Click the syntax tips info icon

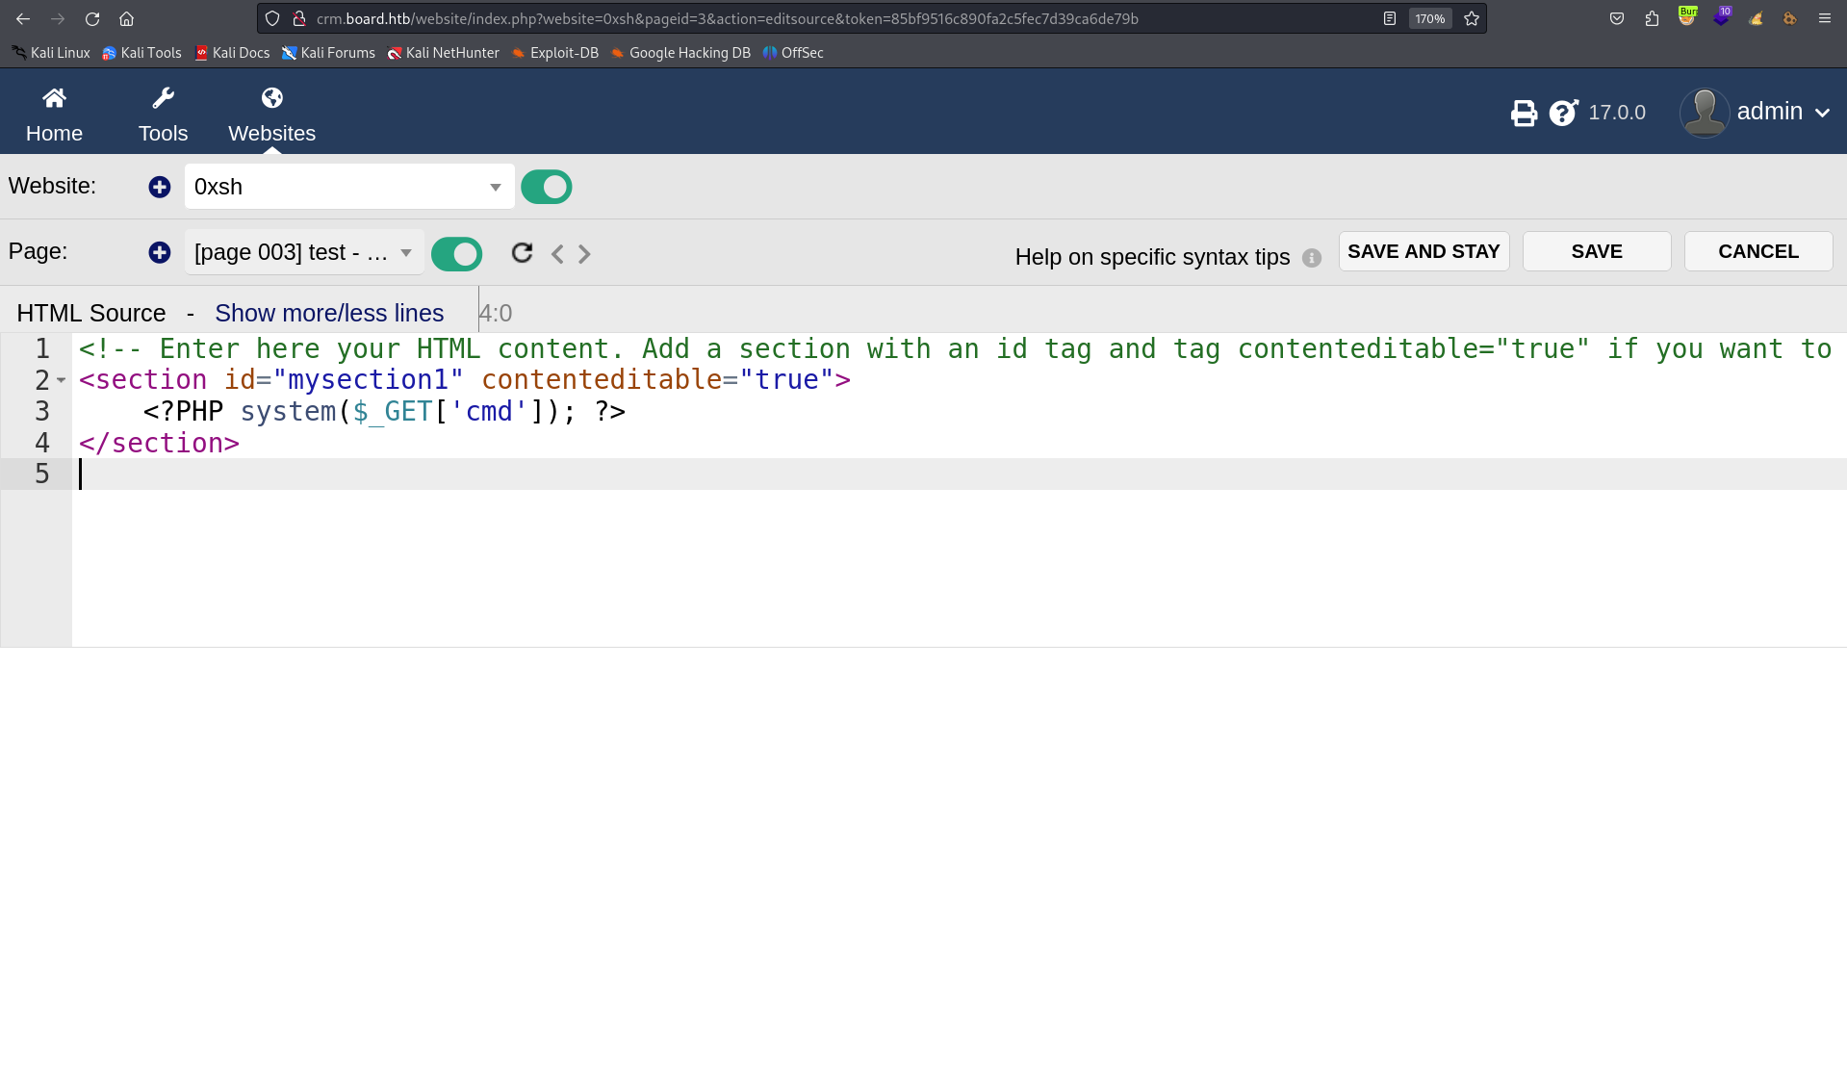click(x=1312, y=258)
